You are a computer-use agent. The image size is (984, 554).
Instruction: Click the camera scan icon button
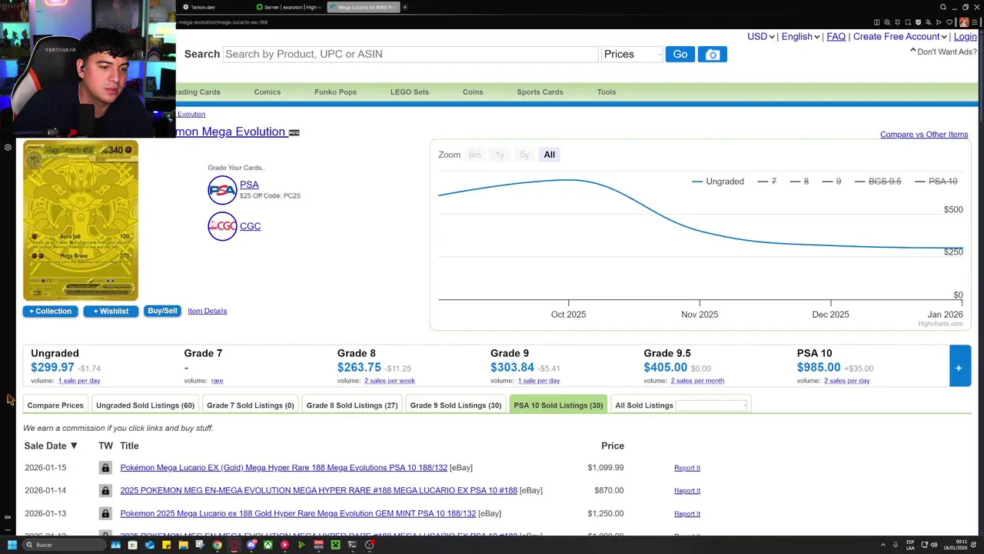click(x=712, y=54)
